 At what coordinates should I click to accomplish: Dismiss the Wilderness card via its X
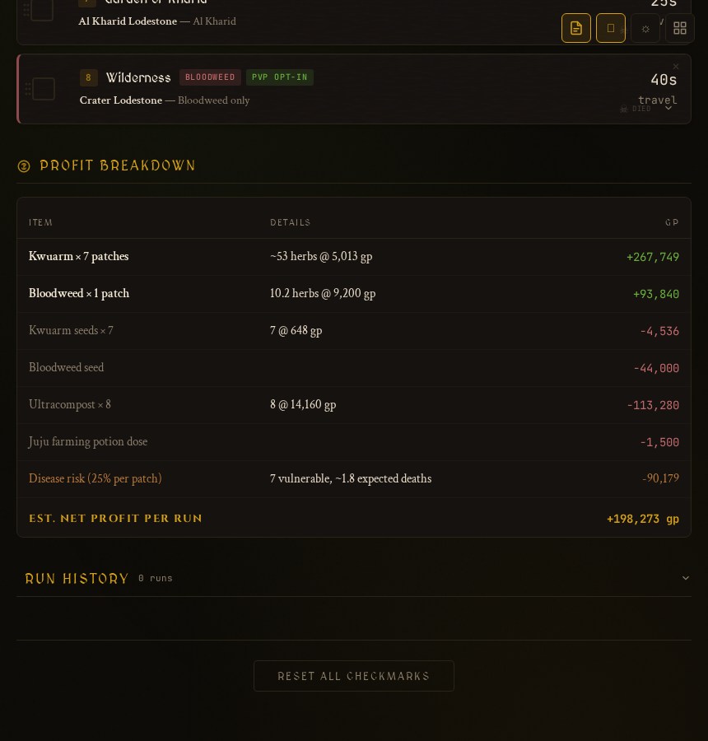(x=676, y=66)
